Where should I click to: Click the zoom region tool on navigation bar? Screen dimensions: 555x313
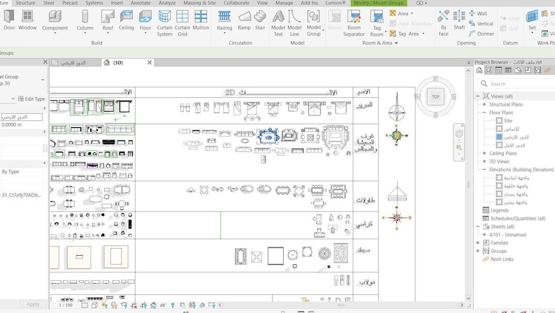pos(459,147)
